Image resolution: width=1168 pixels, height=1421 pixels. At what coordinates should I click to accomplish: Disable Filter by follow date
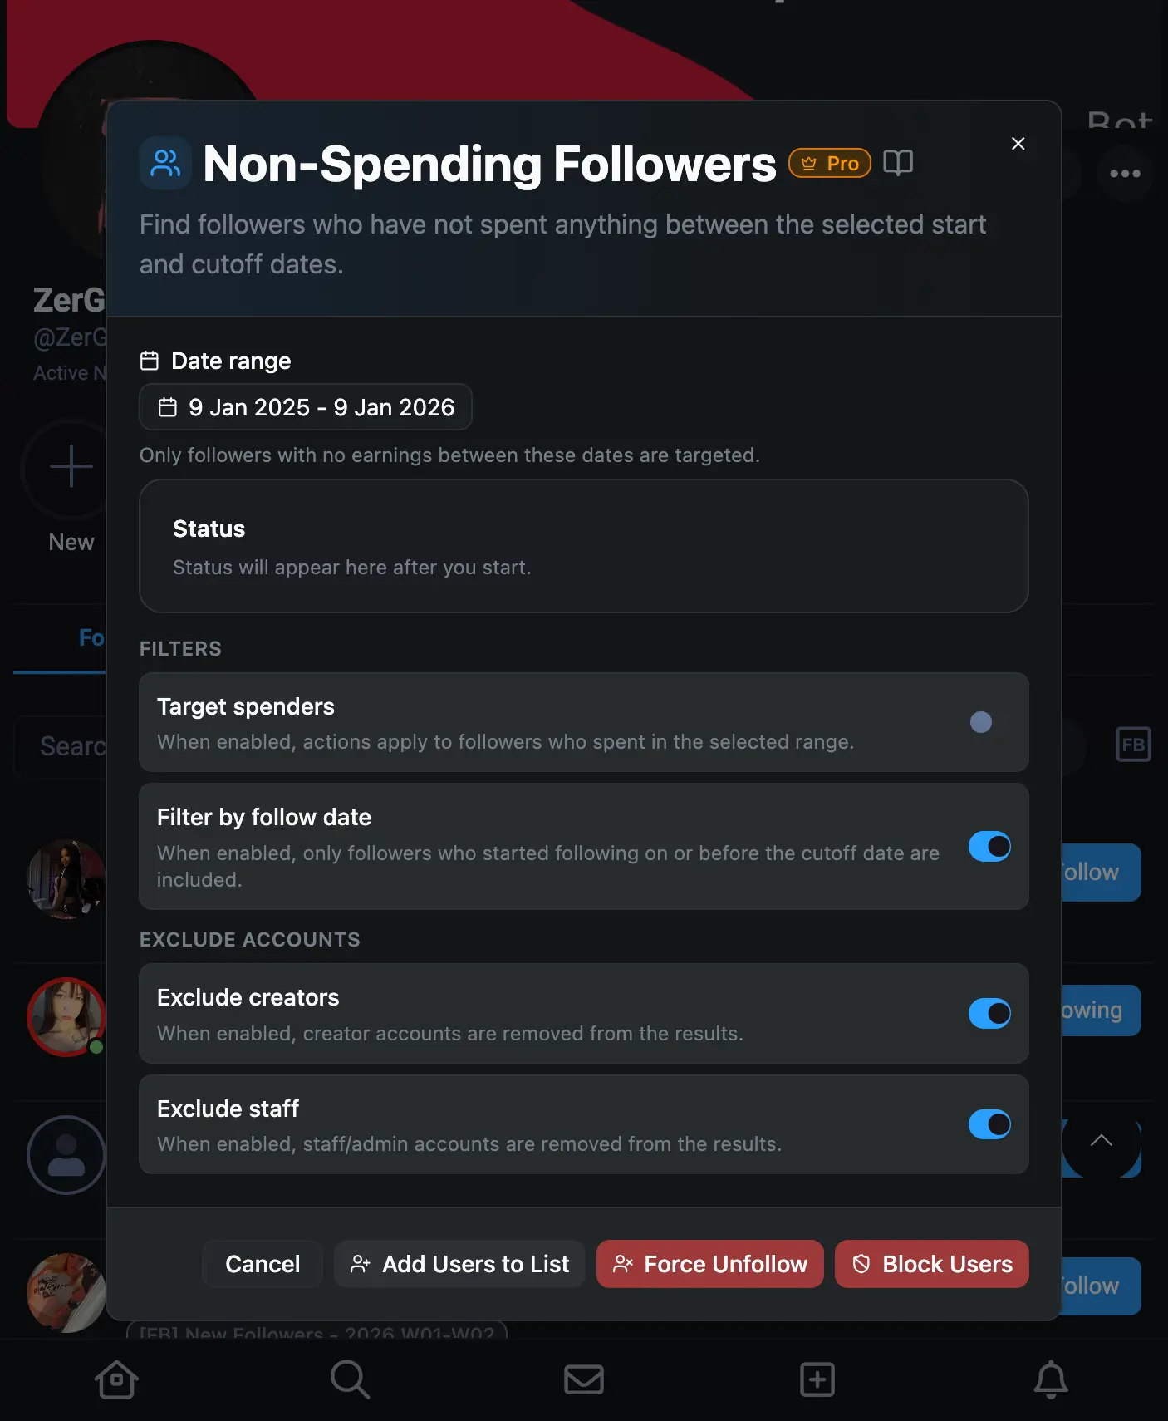coord(989,847)
